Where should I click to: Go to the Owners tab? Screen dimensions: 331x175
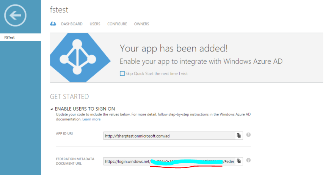pyautogui.click(x=141, y=24)
